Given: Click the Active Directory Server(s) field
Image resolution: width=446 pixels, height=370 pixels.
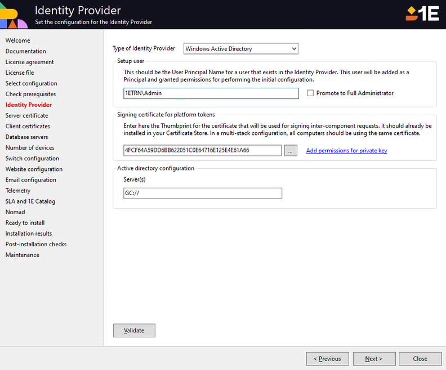Looking at the screenshot, I should [x=203, y=193].
